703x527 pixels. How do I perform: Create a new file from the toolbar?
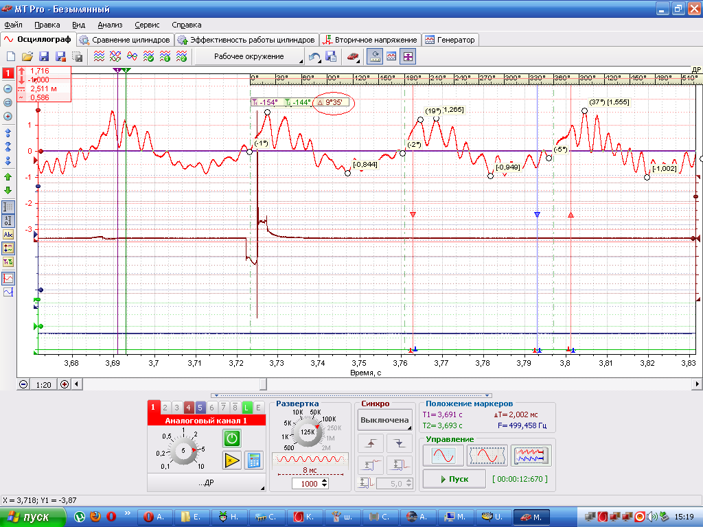pos(11,56)
